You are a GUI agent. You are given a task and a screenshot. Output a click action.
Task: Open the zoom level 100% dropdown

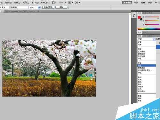point(62,3)
